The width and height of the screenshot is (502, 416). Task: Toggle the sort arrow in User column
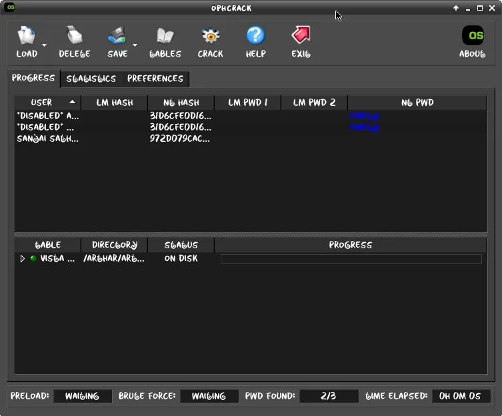point(73,102)
